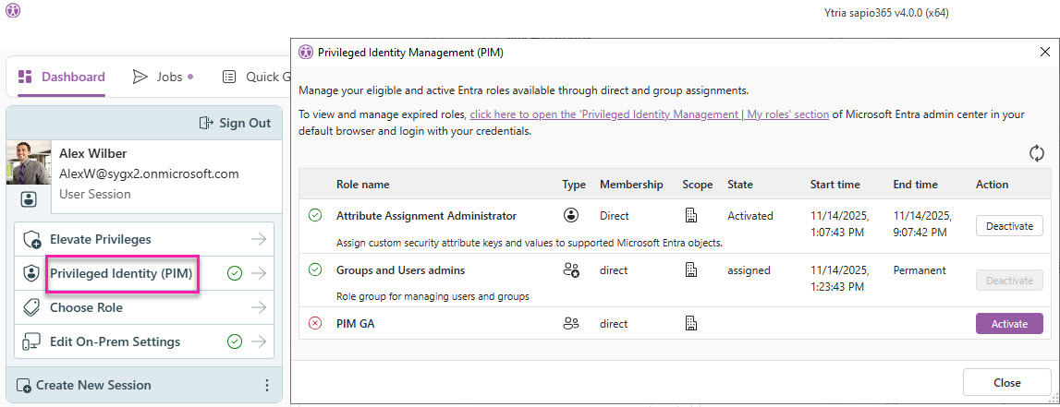Screen dimensions: 1060x407
Task: Deactivate the Attribute Assignment Administrator role
Action: point(1008,226)
